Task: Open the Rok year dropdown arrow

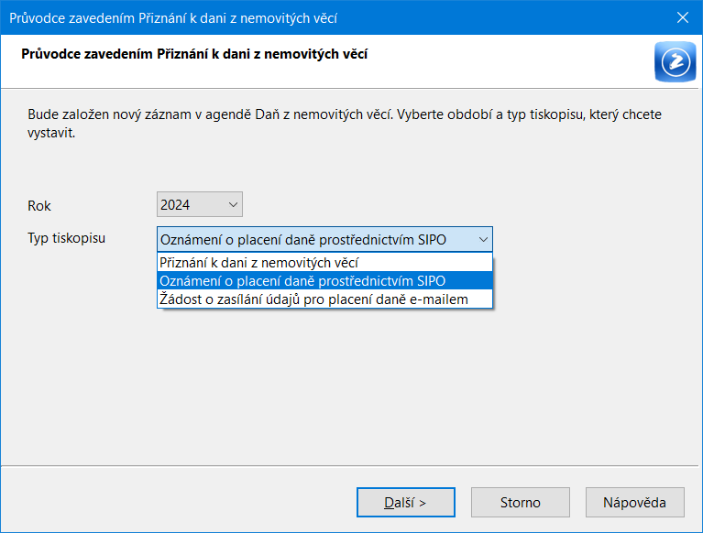Action: 233,204
